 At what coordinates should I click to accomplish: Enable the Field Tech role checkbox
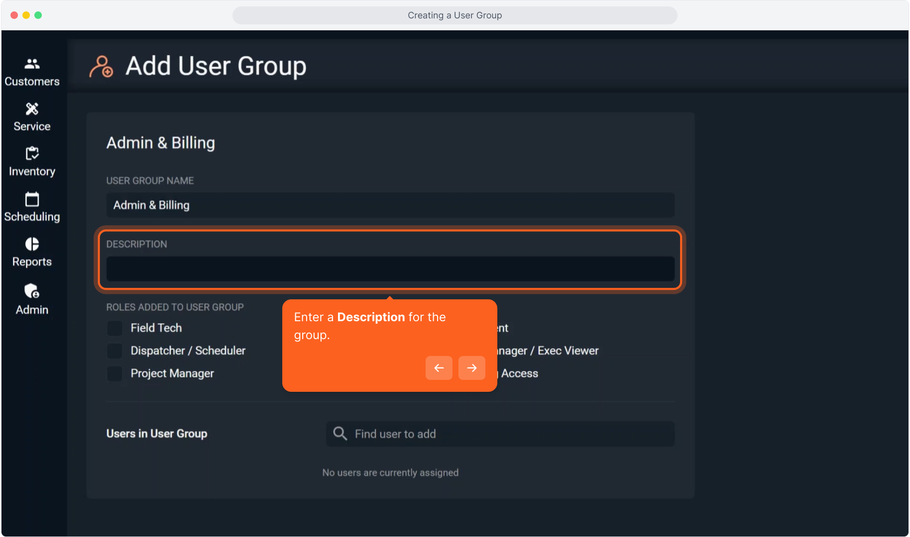115,328
